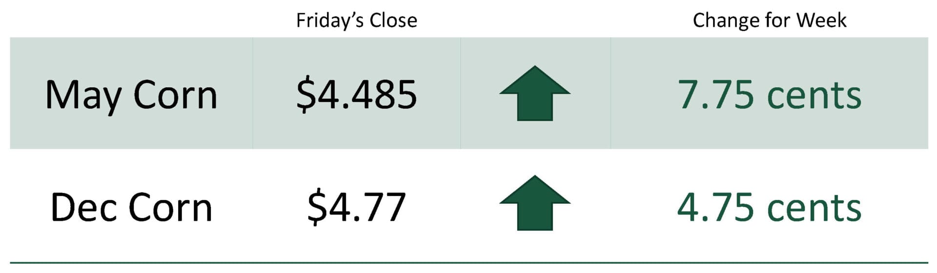This screenshot has width=937, height=273.
Task: Click the word May in first row
Action: pos(83,96)
